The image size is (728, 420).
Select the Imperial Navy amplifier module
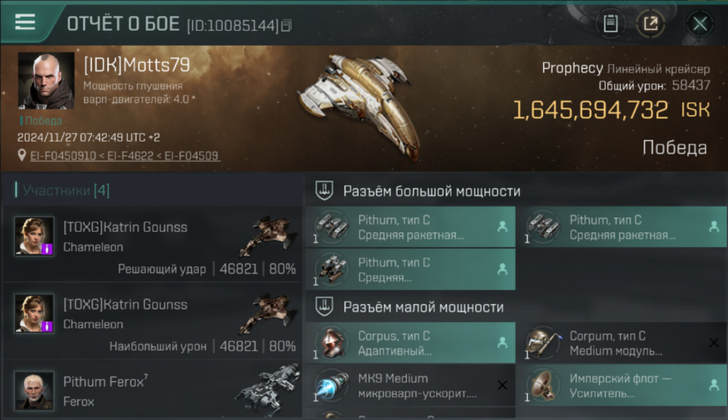[622, 386]
